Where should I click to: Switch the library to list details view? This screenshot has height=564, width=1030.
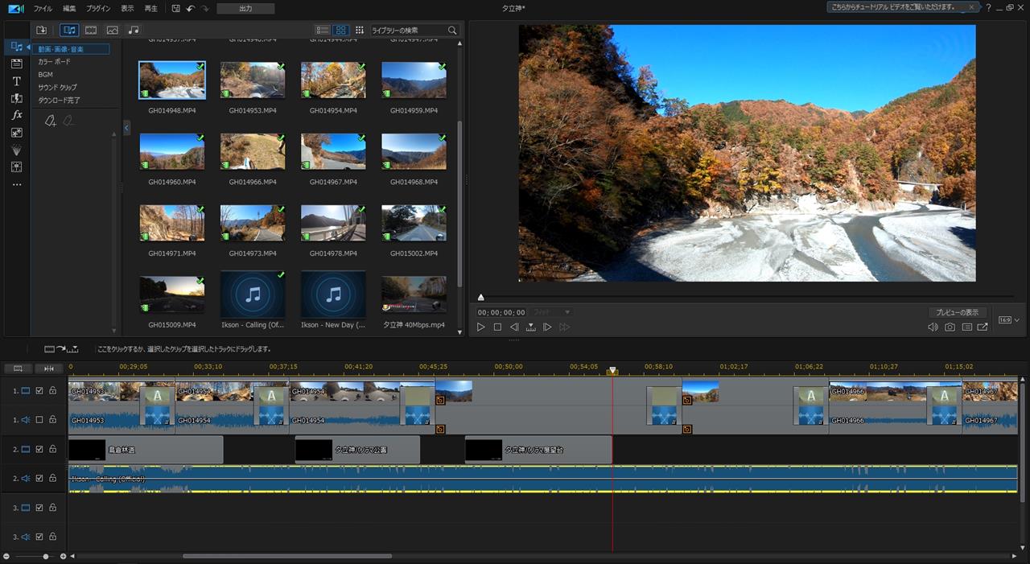click(x=322, y=30)
